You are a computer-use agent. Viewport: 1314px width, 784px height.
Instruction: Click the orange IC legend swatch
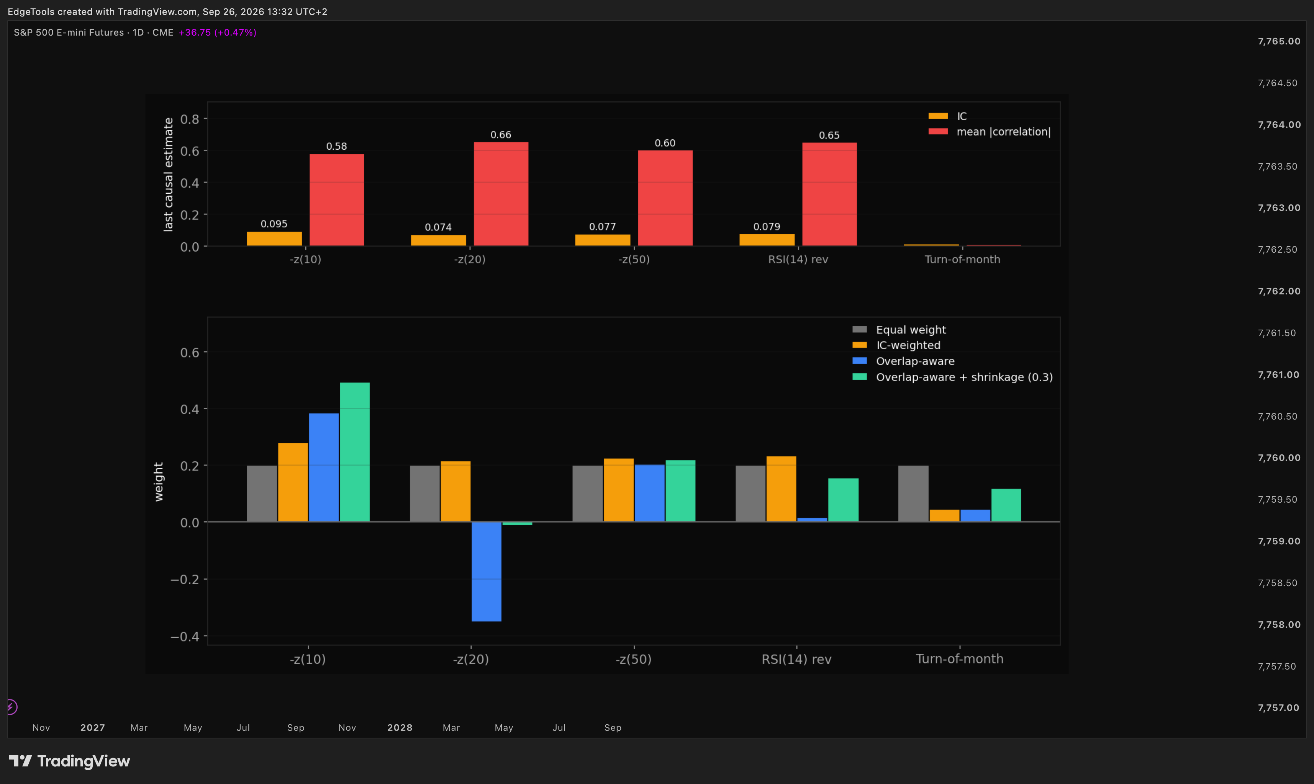[938, 116]
